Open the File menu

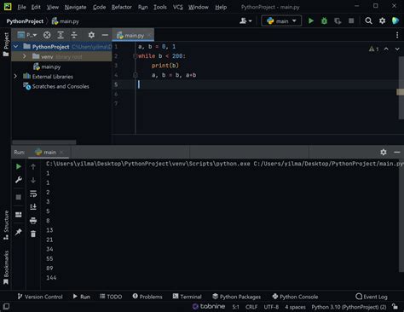click(x=21, y=7)
